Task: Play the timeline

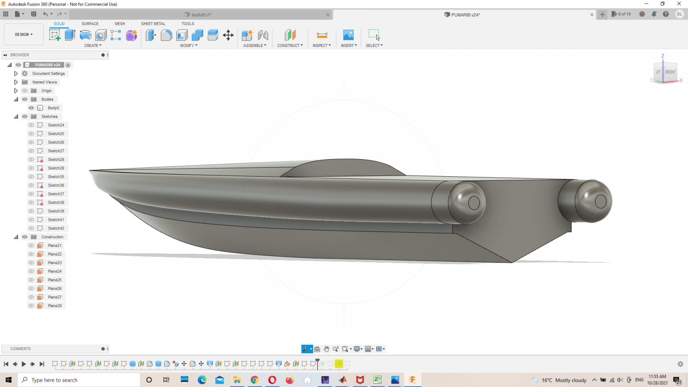Action: [24, 364]
